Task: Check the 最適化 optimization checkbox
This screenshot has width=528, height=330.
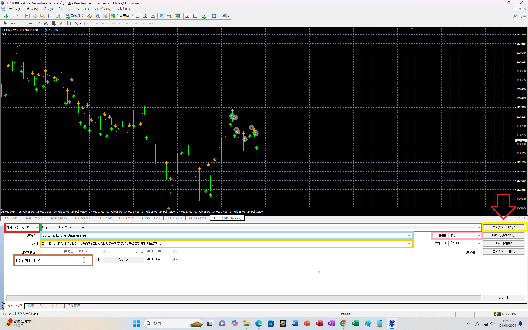Action: 479,252
